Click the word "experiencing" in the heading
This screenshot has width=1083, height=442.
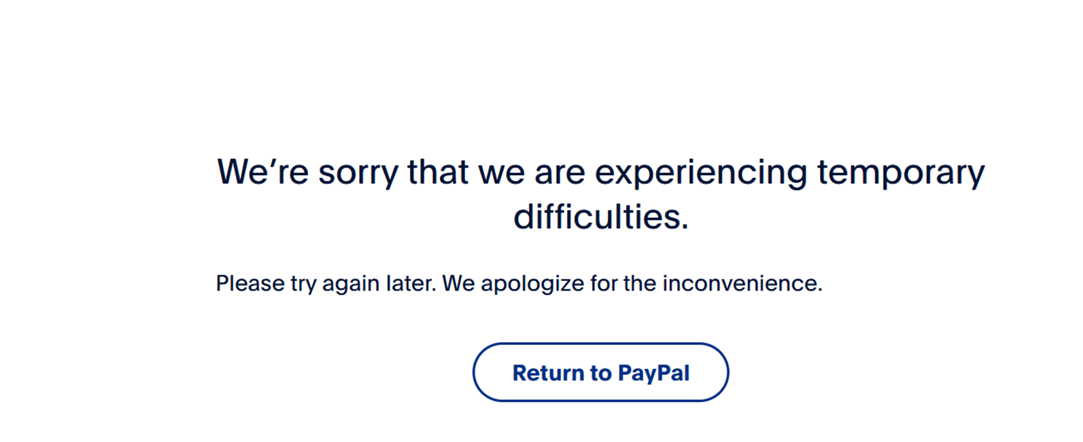click(701, 172)
